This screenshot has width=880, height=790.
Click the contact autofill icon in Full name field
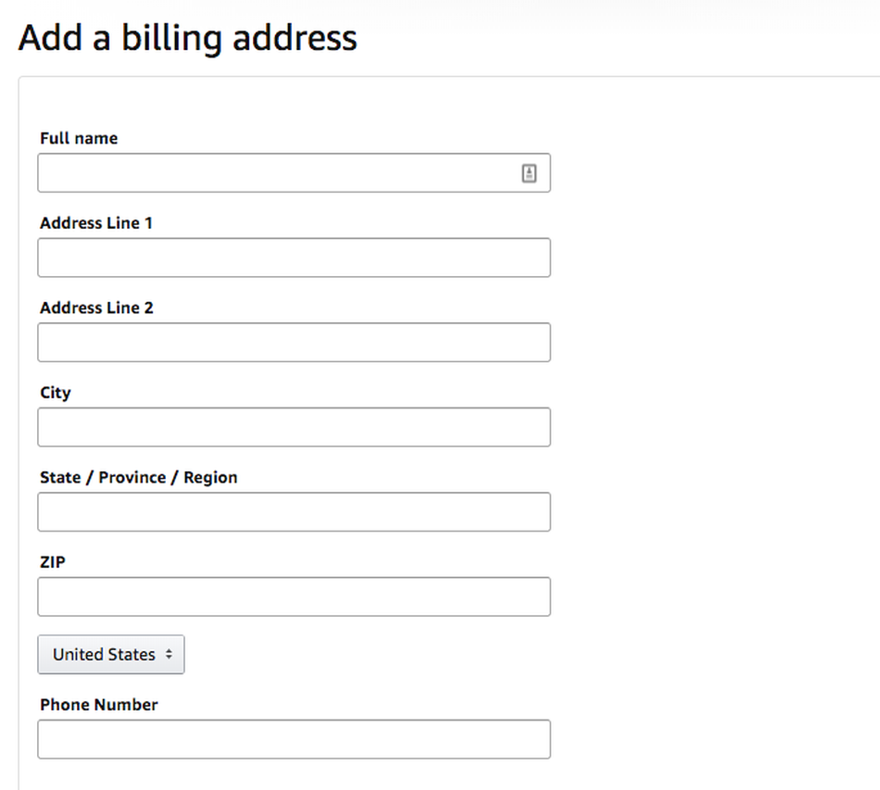pyautogui.click(x=529, y=173)
